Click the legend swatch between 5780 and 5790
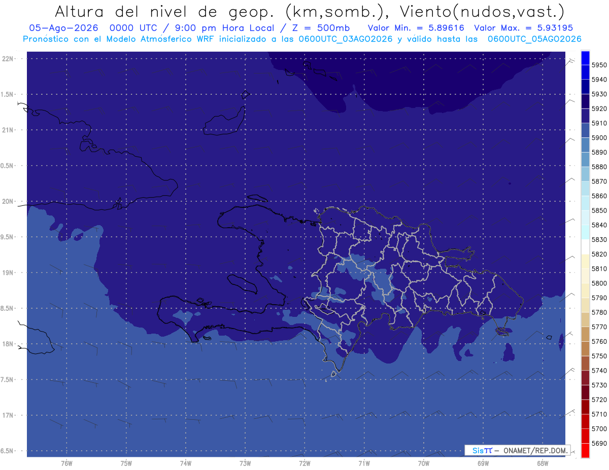609x470 pixels. pos(585,305)
